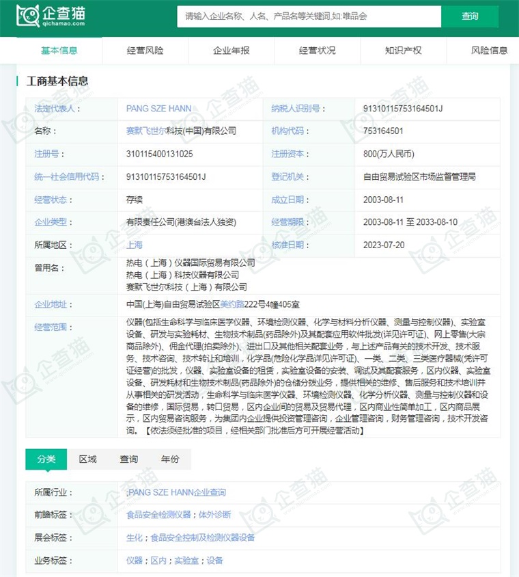Viewport: 519px width, 577px height.
Task: Focus the company name search field
Action: 309,16
